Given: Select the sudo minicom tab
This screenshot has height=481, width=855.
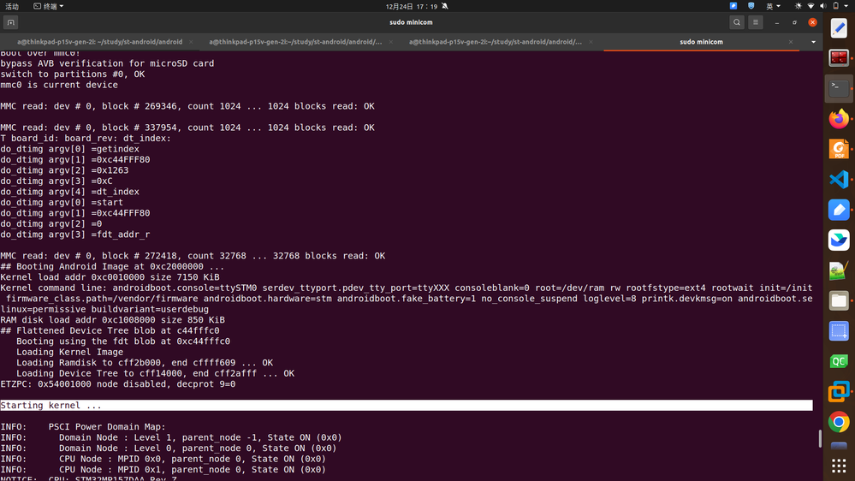Looking at the screenshot, I should 701,42.
